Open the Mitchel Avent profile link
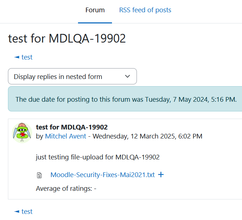This screenshot has width=242, height=220. [65, 136]
